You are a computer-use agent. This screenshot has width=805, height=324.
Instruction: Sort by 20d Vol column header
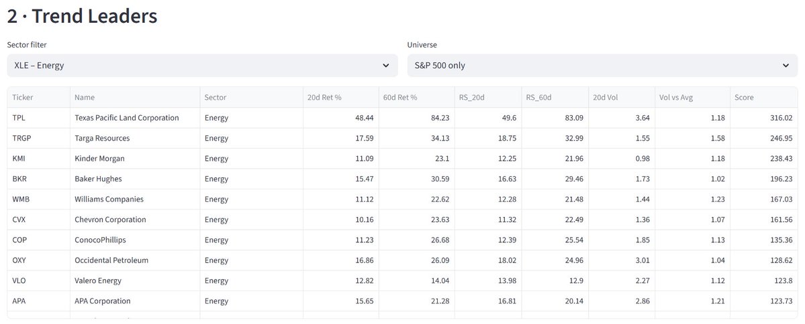tap(607, 97)
